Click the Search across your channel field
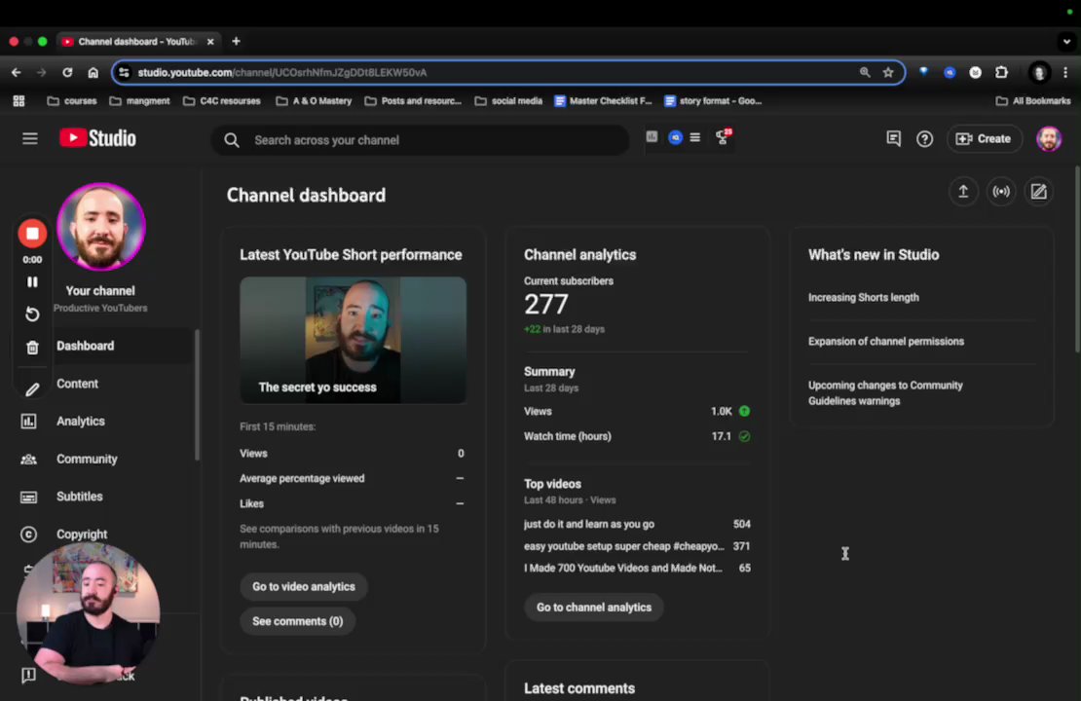 click(429, 140)
